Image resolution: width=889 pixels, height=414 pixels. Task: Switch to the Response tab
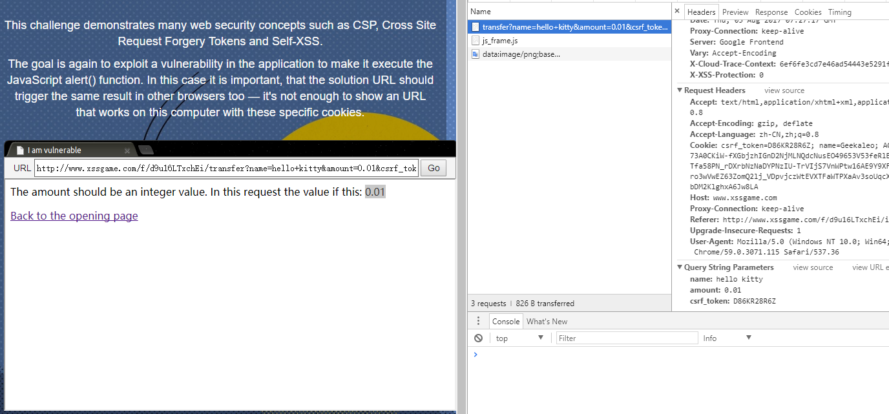point(771,12)
